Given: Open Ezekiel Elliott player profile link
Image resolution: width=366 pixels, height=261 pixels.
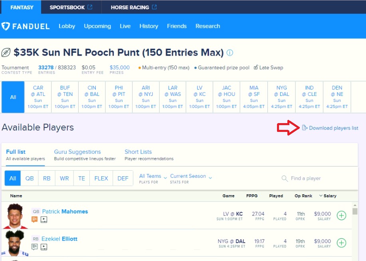Looking at the screenshot, I should tap(59, 239).
